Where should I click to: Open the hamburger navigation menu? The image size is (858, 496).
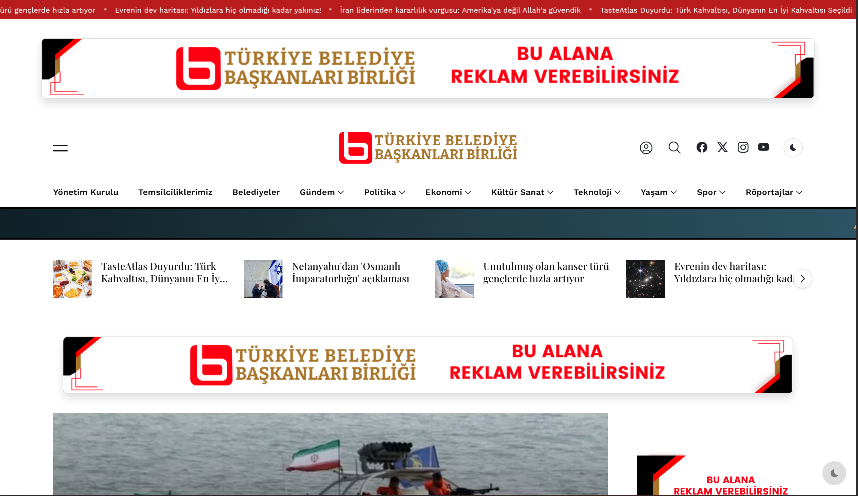[x=60, y=148]
